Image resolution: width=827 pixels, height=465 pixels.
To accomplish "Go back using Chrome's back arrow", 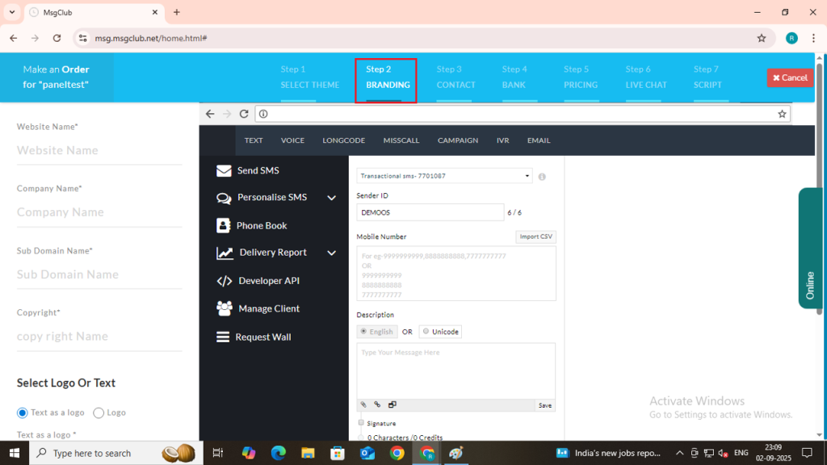I will (14, 38).
